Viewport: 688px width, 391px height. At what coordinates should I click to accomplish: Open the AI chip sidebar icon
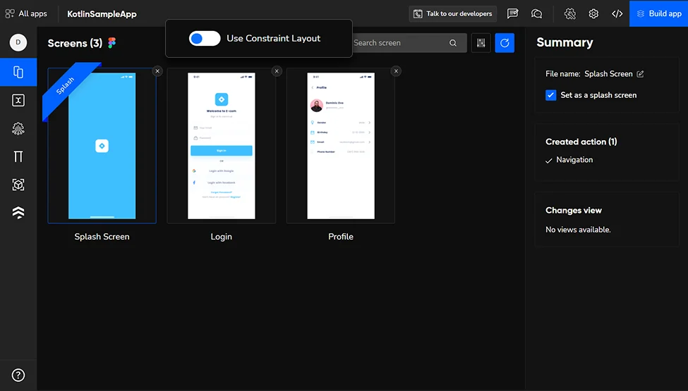pyautogui.click(x=18, y=128)
